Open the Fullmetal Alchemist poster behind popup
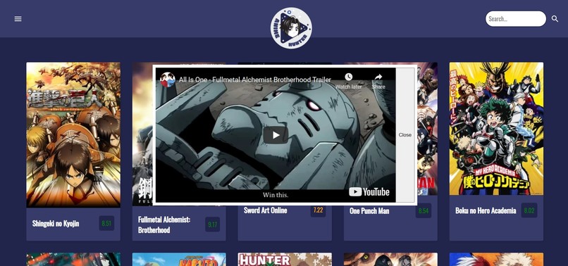The image size is (568, 266). (x=142, y=134)
